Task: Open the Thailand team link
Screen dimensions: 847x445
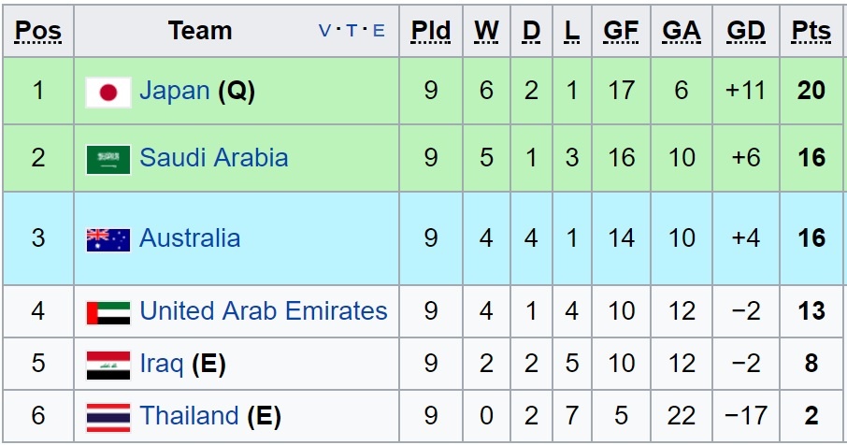Action: pyautogui.click(x=190, y=415)
